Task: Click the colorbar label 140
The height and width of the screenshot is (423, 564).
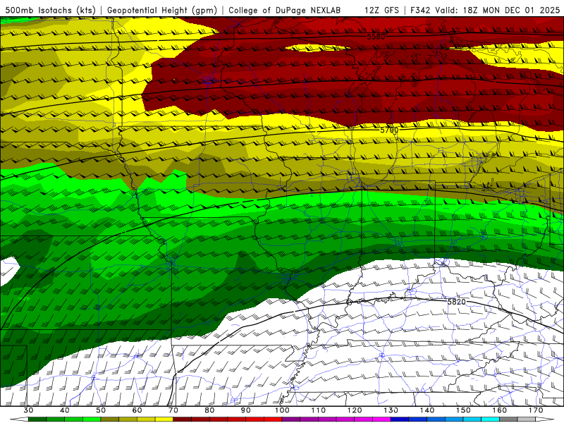Action: 427,410
